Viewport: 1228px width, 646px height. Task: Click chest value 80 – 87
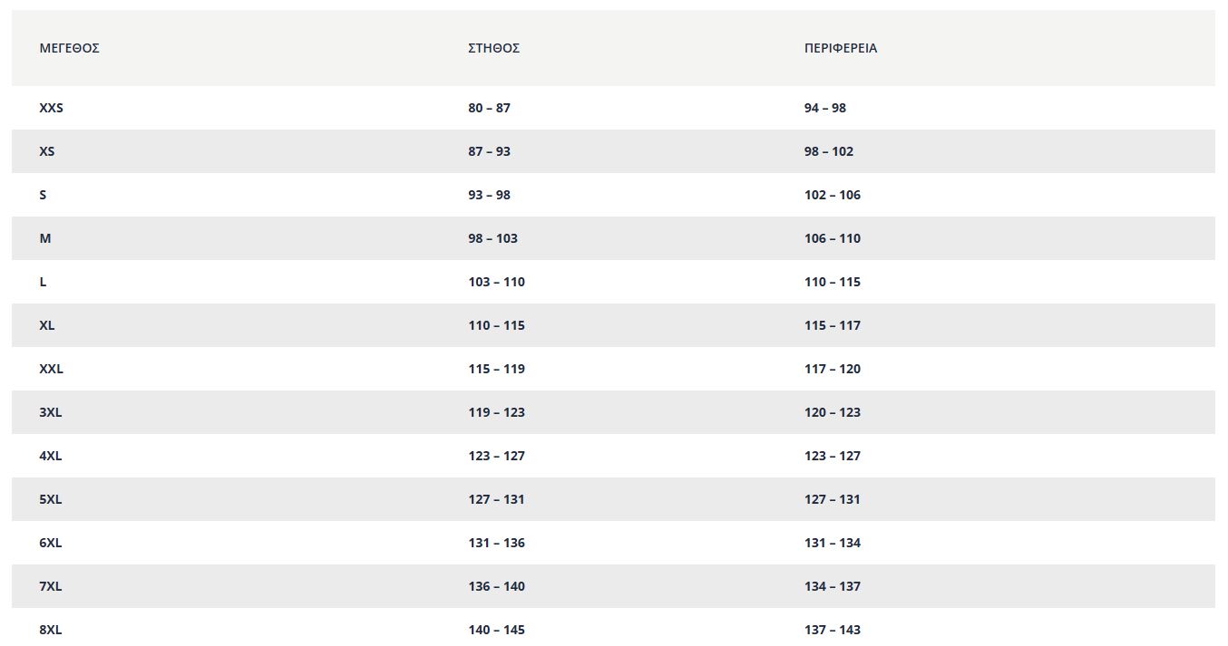489,108
